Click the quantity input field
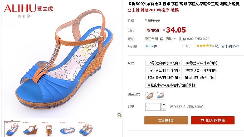 tap(153, 107)
